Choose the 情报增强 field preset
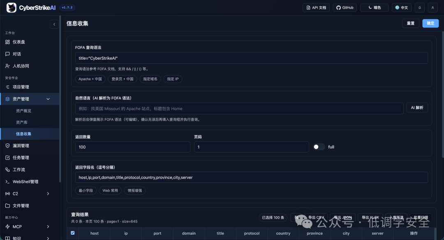Image resolution: width=444 pixels, height=240 pixels. (135, 190)
